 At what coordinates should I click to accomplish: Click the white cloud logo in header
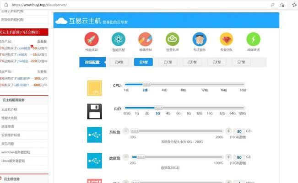[61, 21]
